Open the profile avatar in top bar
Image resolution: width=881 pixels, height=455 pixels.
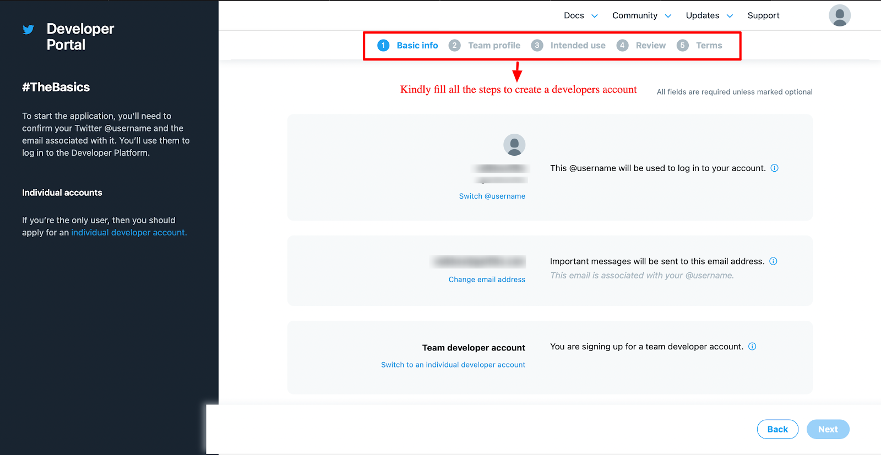tap(840, 15)
